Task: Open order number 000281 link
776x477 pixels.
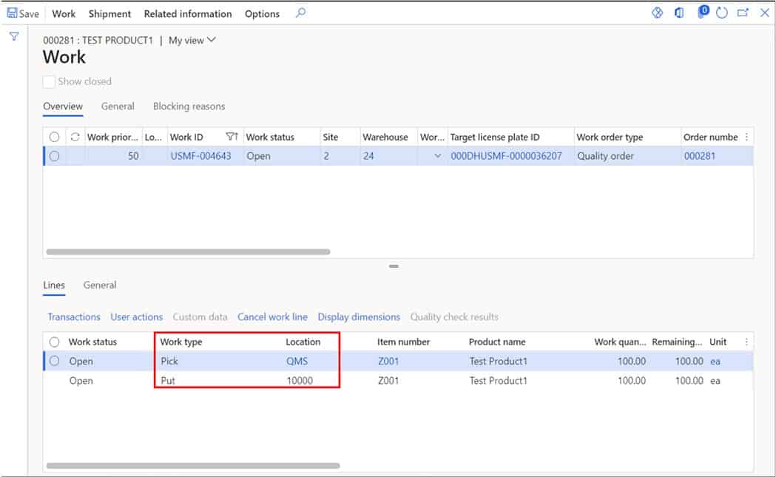Action: click(700, 156)
